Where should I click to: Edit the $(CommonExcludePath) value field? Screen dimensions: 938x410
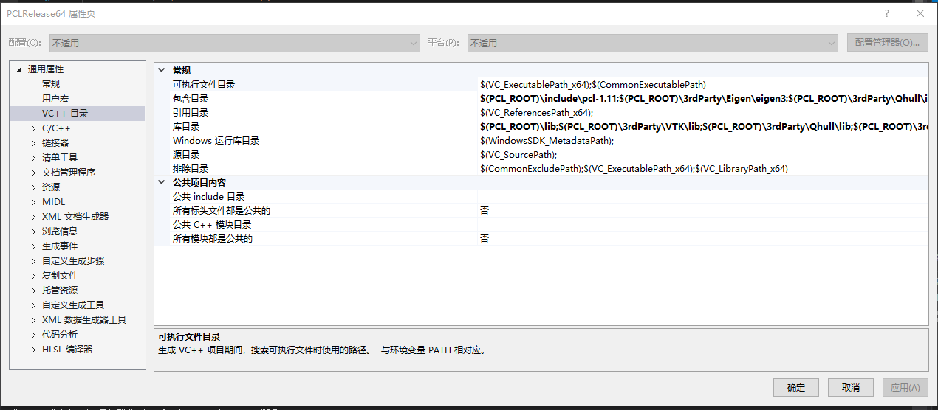702,169
